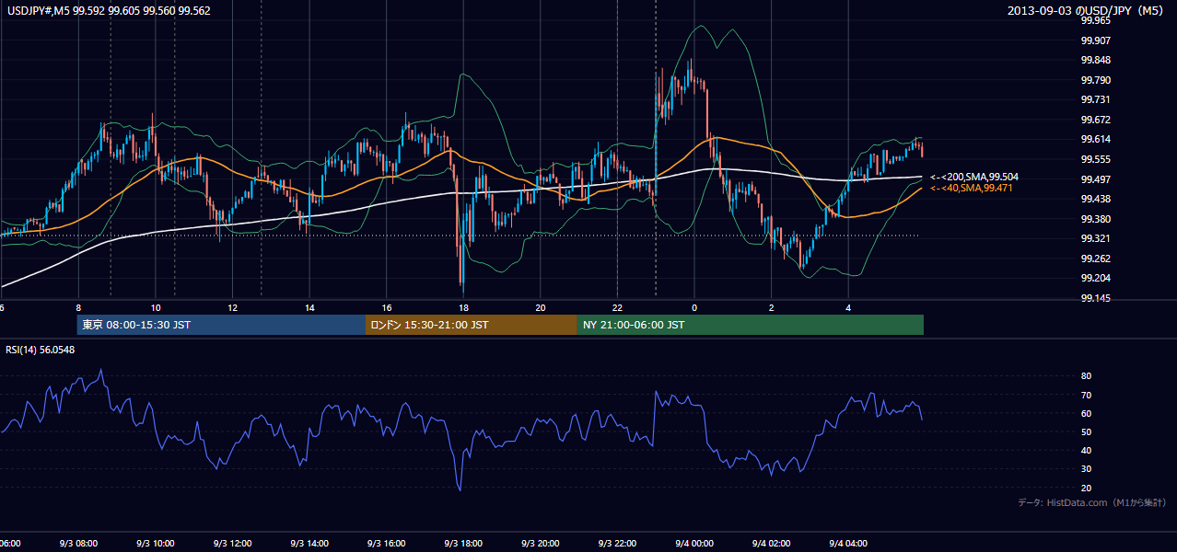Click hour label 22 under the price chart
The height and width of the screenshot is (552, 1177).
(618, 308)
